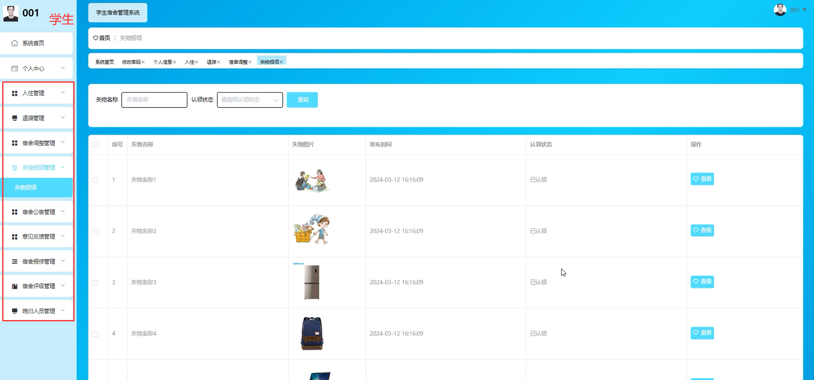Tick the select-all checkbox in table header
This screenshot has height=380, width=814.
point(96,145)
